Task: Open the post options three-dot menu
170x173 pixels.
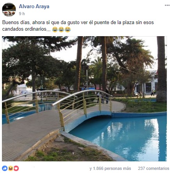Action: coord(167,5)
